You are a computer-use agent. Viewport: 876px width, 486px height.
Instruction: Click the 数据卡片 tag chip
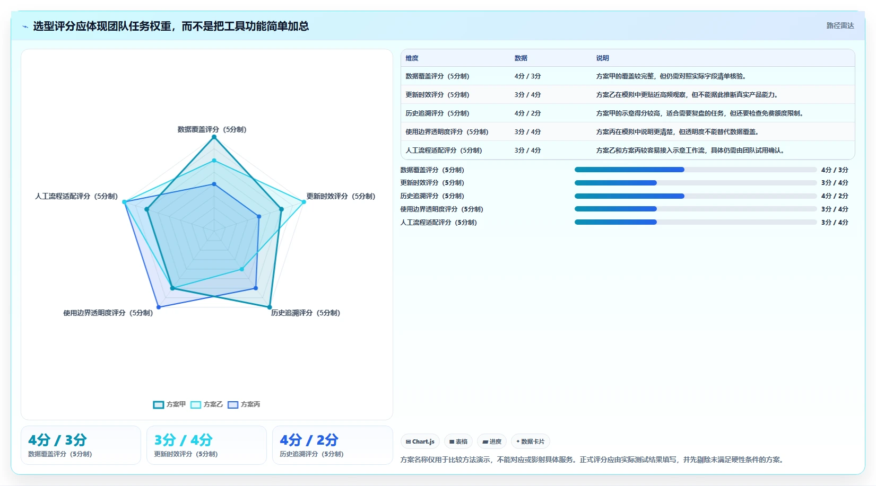(x=531, y=441)
